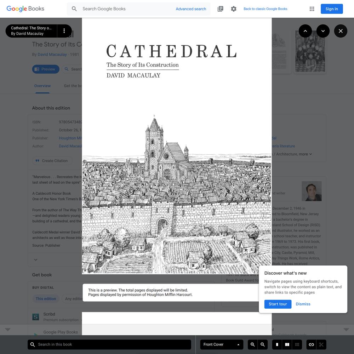354x354 pixels.
Task: Click the Google Books logo
Action: coord(25,9)
